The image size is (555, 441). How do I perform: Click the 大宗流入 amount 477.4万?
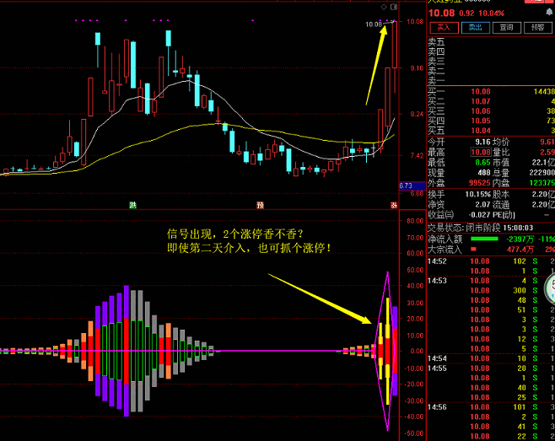[x=520, y=249]
